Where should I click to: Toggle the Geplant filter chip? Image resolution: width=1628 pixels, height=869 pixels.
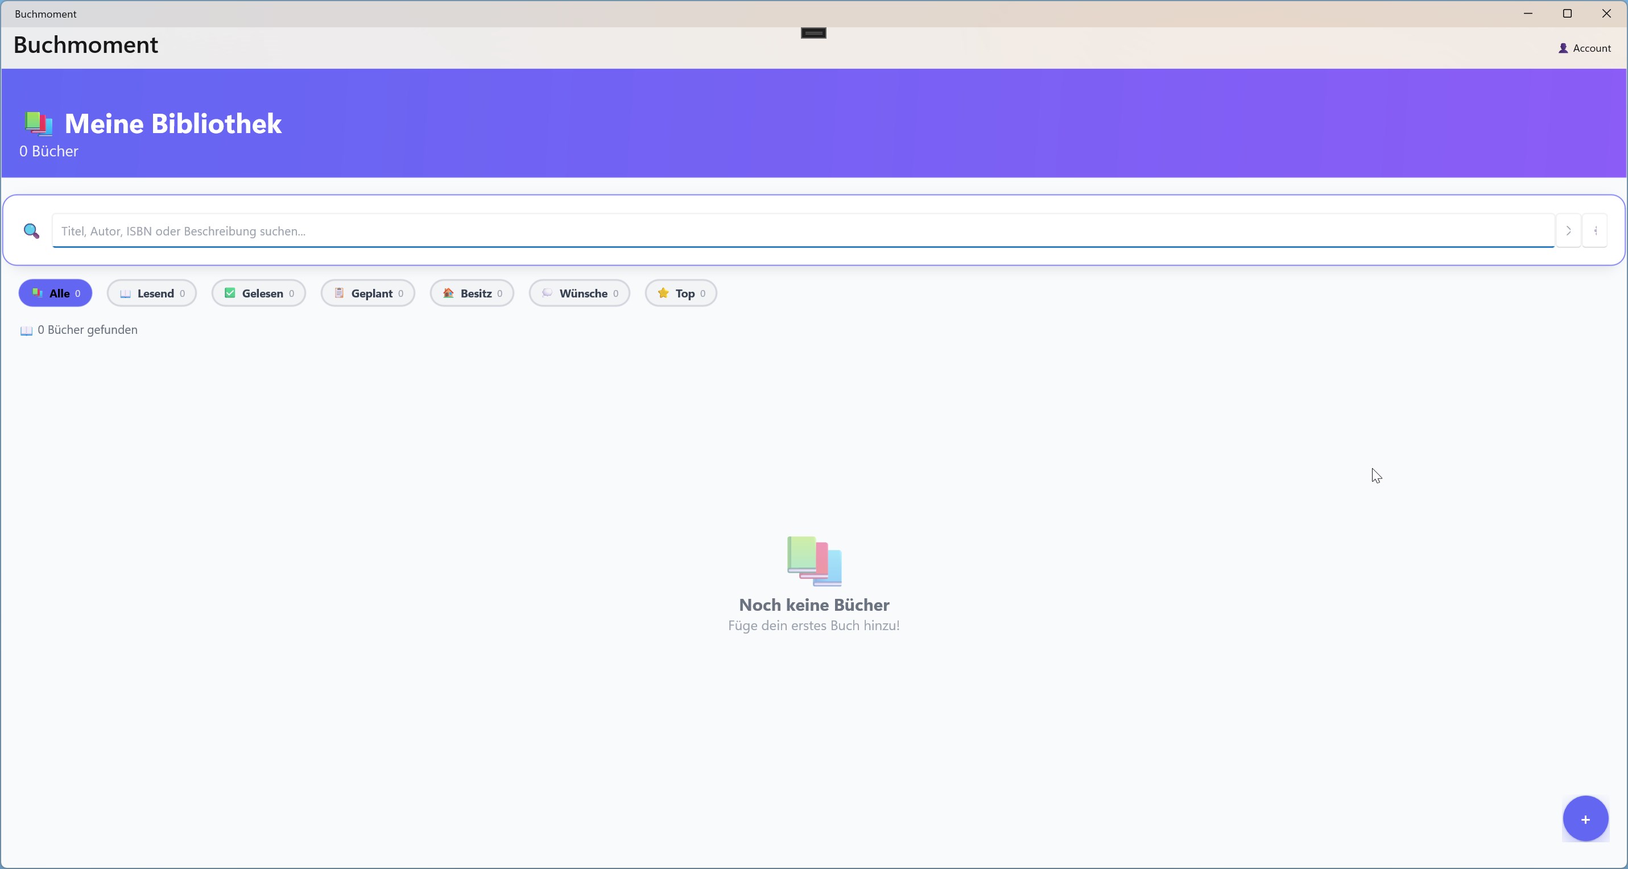(x=368, y=293)
